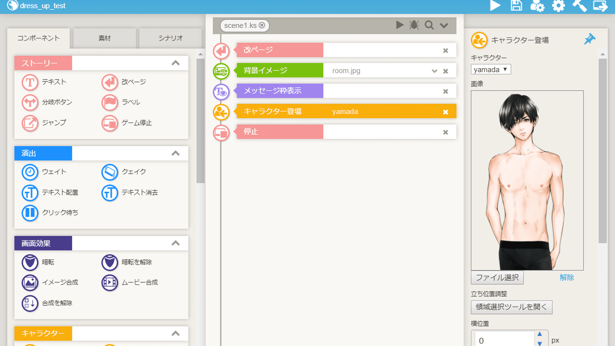This screenshot has width=615, height=346.
Task: Select the テキスト component icon
Action: [x=30, y=82]
